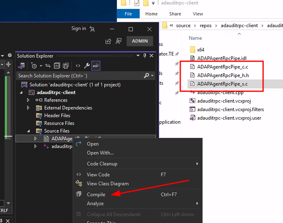The image size is (283, 223).
Task: Click editor scrollbar up arrow
Action: point(8,73)
